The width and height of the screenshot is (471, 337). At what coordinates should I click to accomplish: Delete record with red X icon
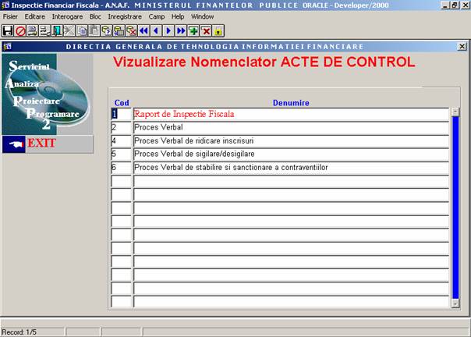[206, 31]
